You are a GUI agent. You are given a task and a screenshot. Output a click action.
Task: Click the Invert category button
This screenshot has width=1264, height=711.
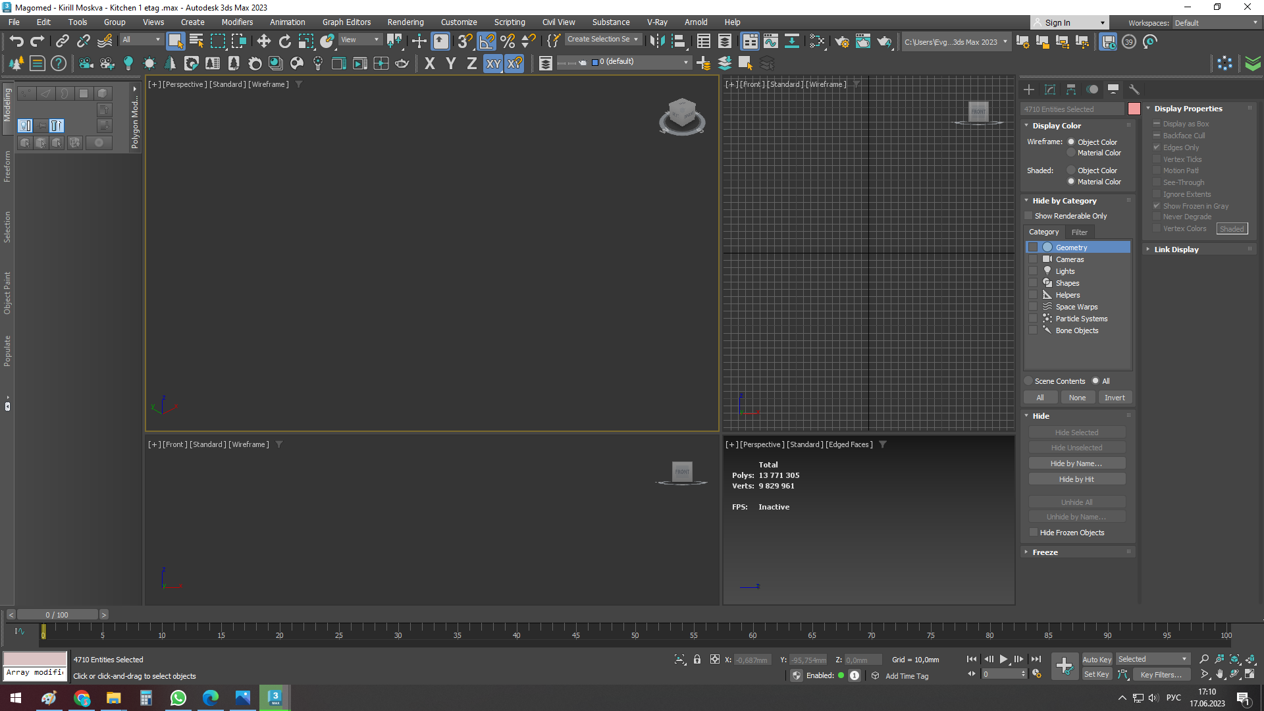(1115, 398)
